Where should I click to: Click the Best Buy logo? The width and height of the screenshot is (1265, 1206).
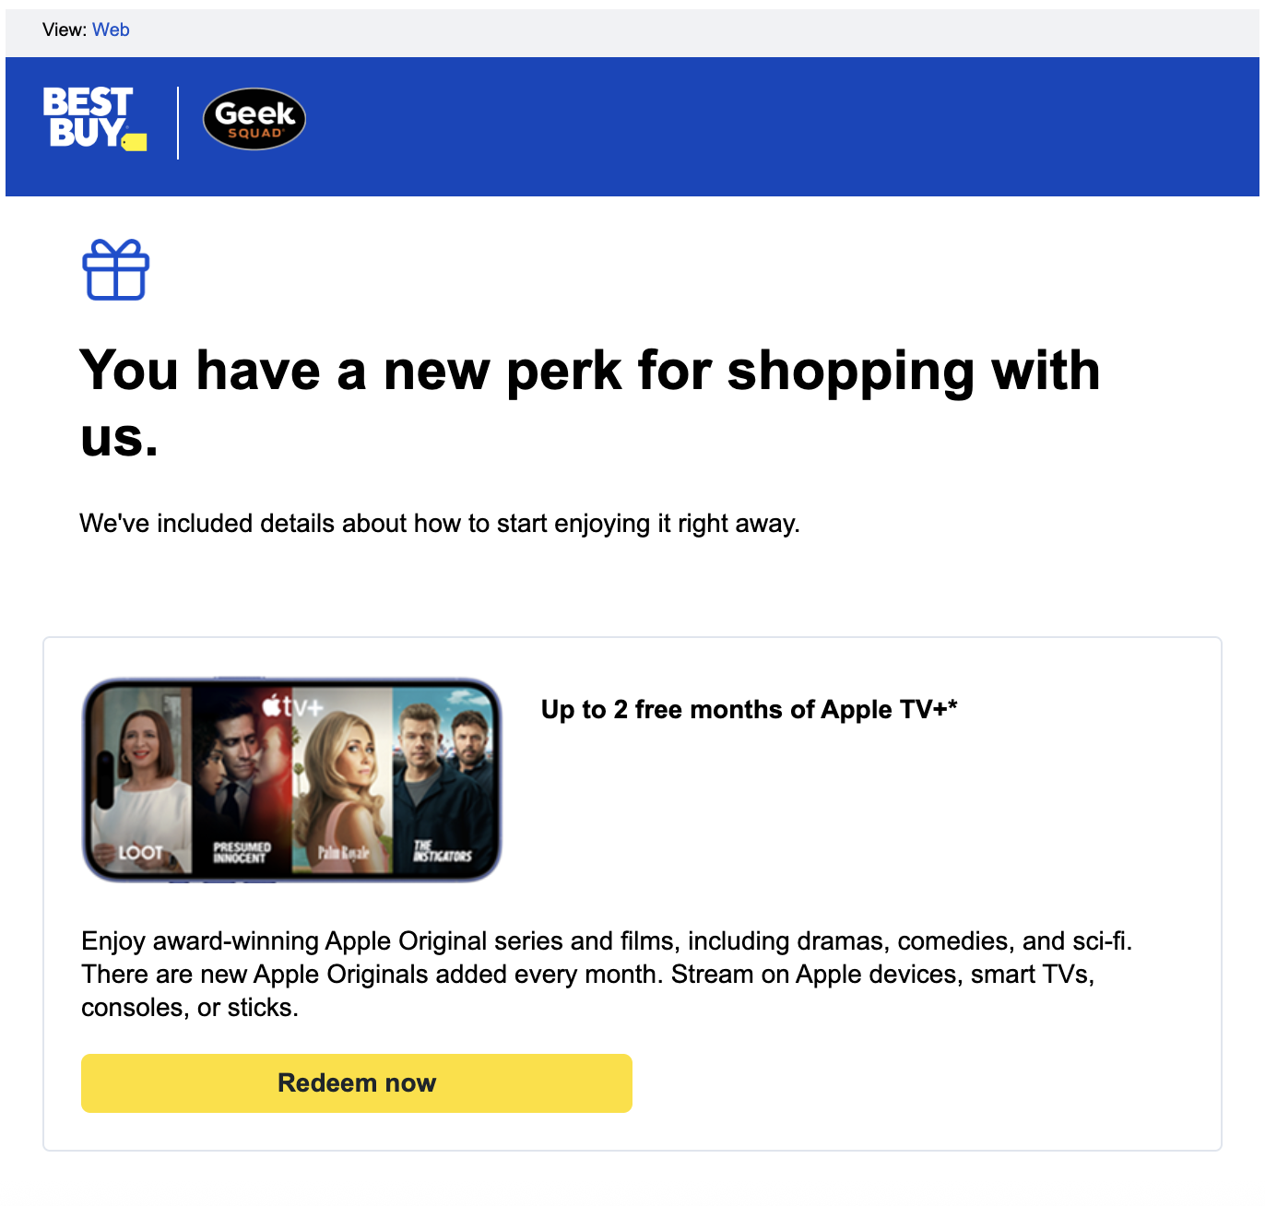pos(94,118)
